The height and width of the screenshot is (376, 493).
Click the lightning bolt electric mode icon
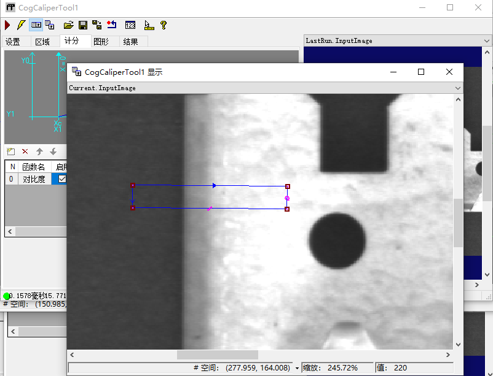click(x=21, y=25)
